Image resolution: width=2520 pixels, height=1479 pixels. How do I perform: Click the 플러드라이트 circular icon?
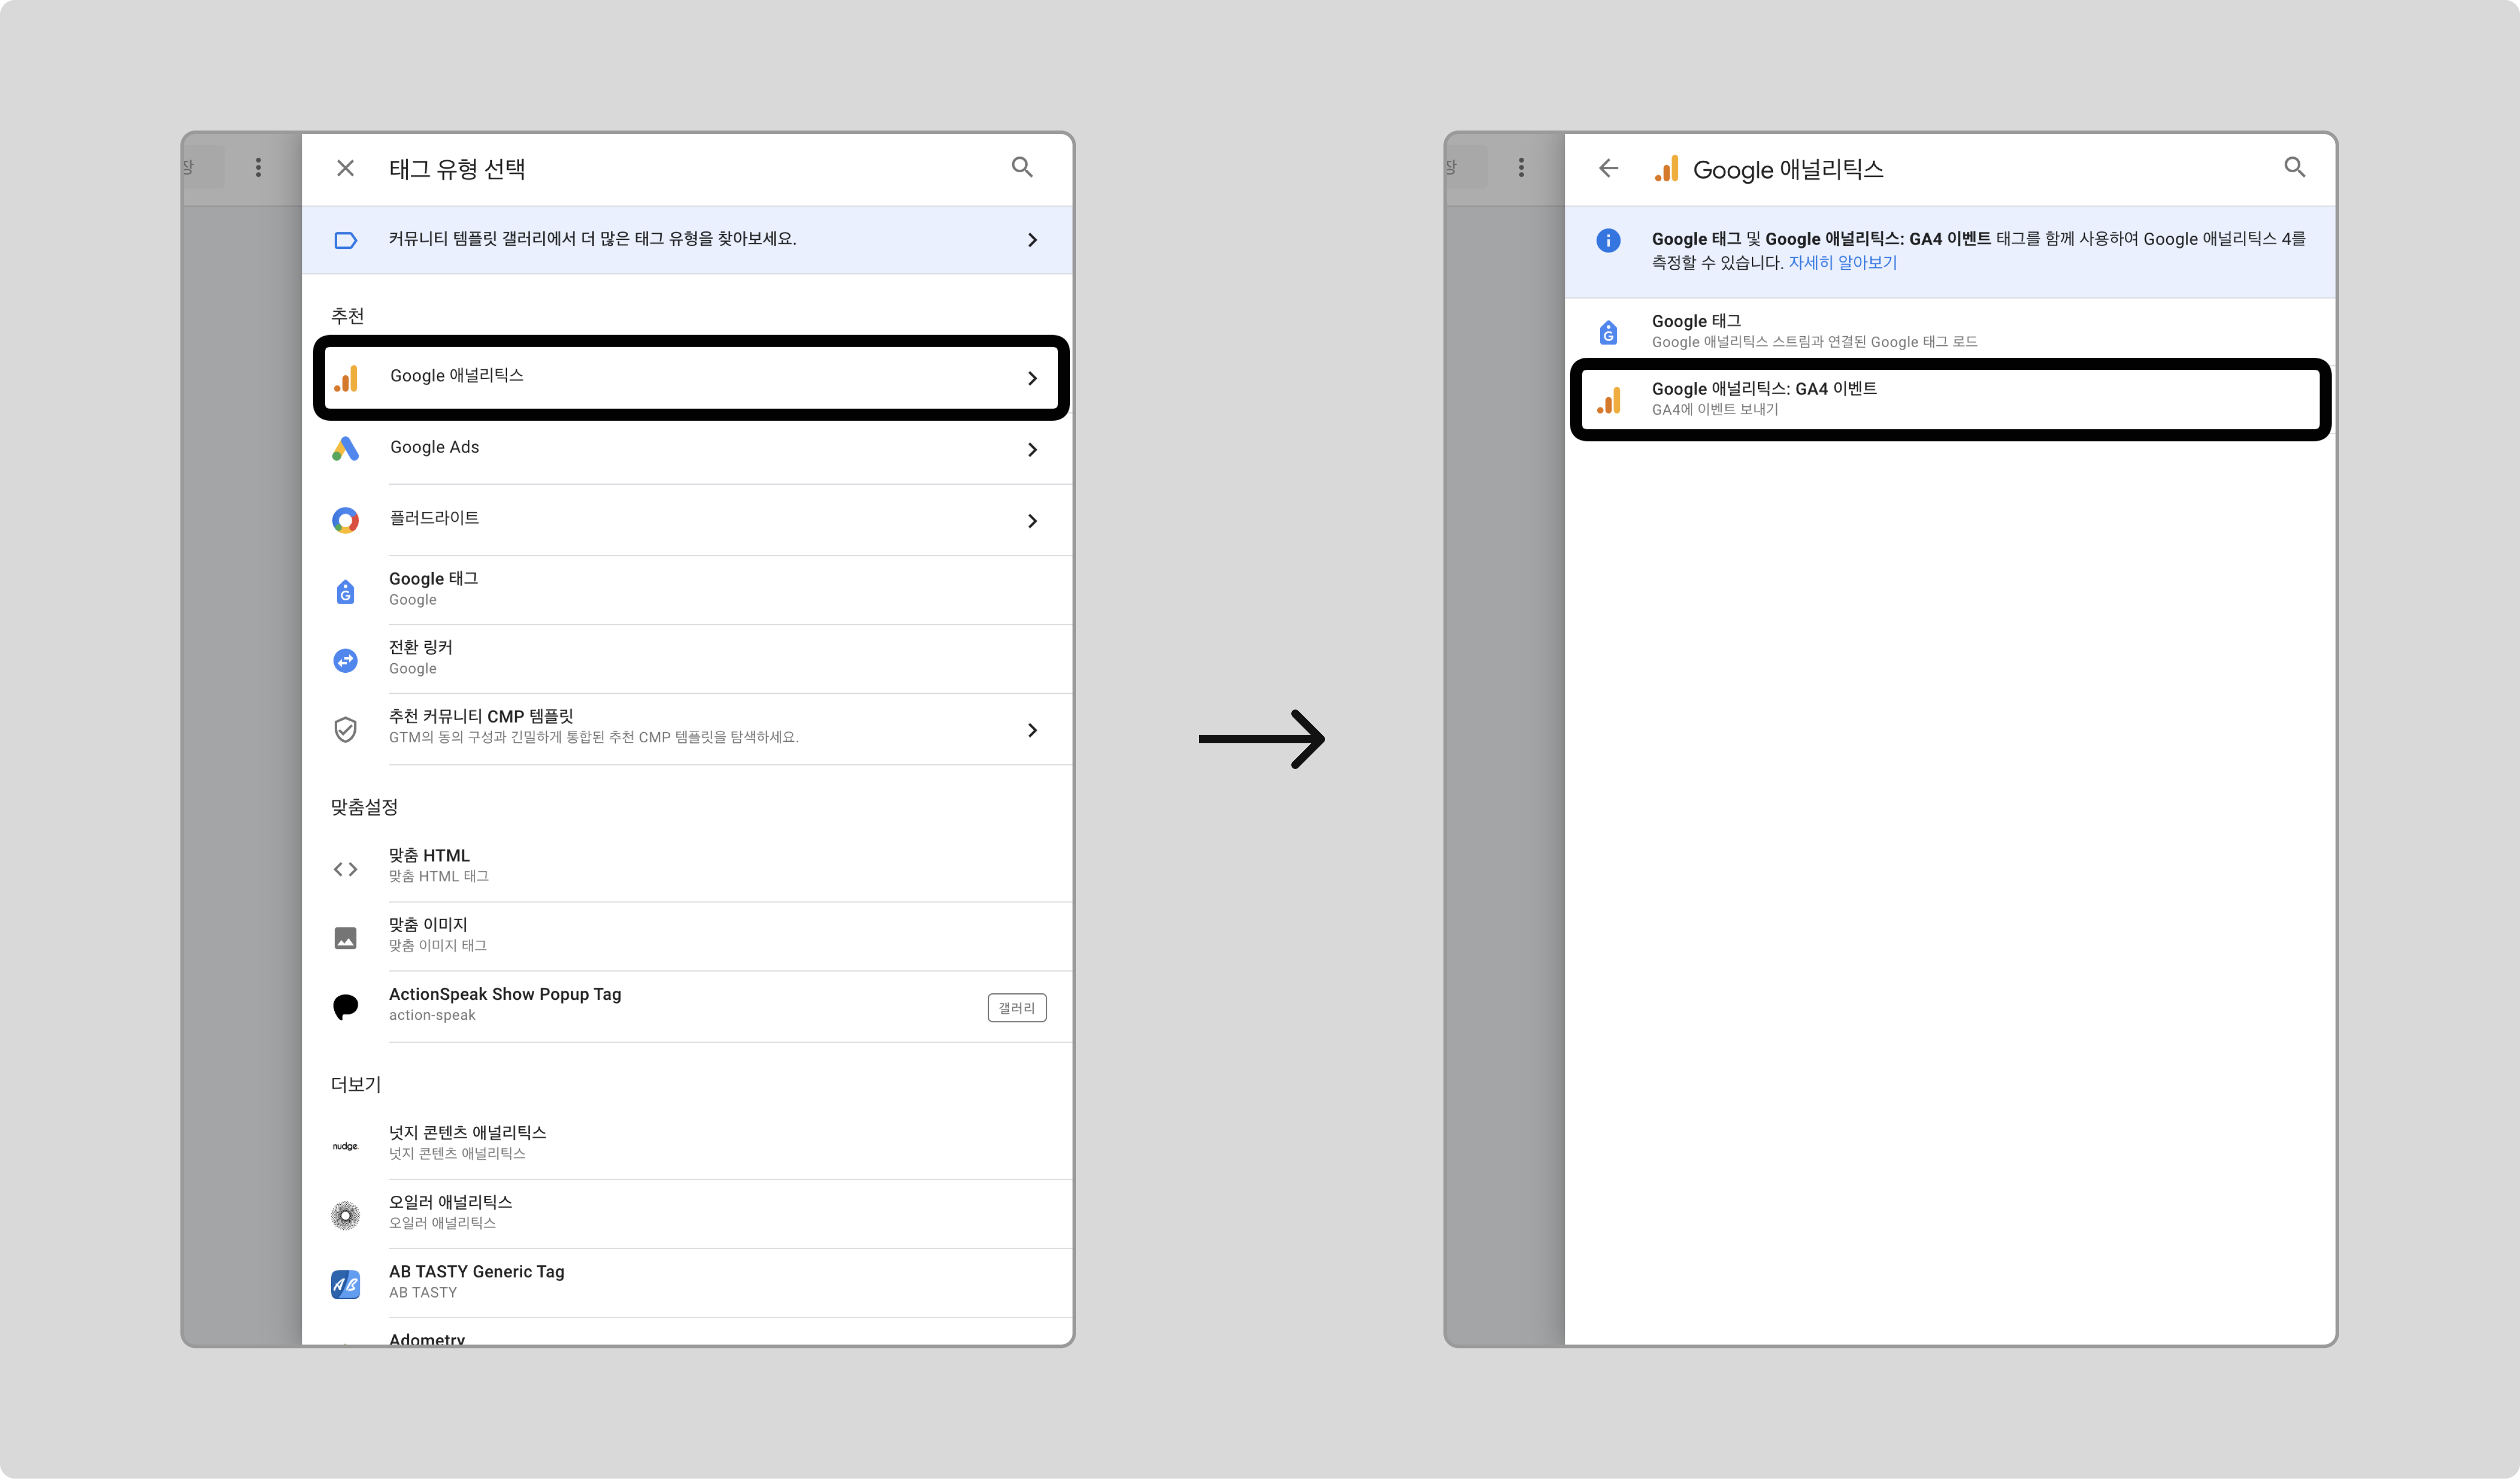click(x=345, y=520)
